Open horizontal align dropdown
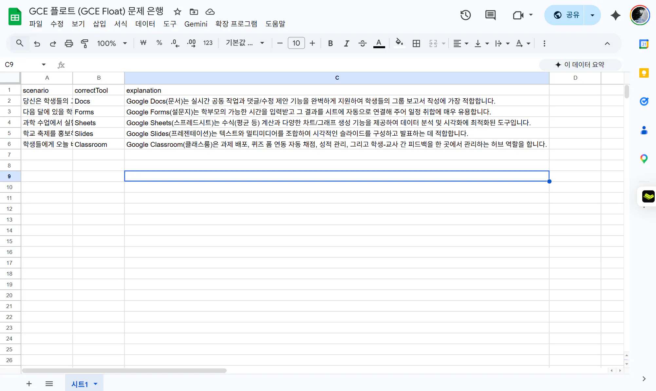Image resolution: width=656 pixels, height=391 pixels. pyautogui.click(x=461, y=43)
